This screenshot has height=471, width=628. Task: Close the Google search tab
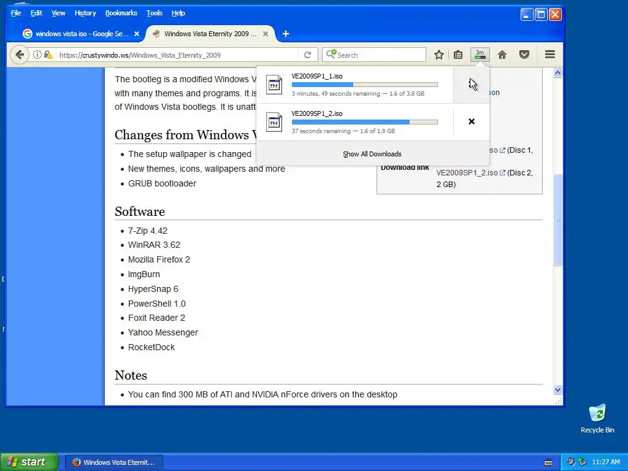(x=137, y=34)
